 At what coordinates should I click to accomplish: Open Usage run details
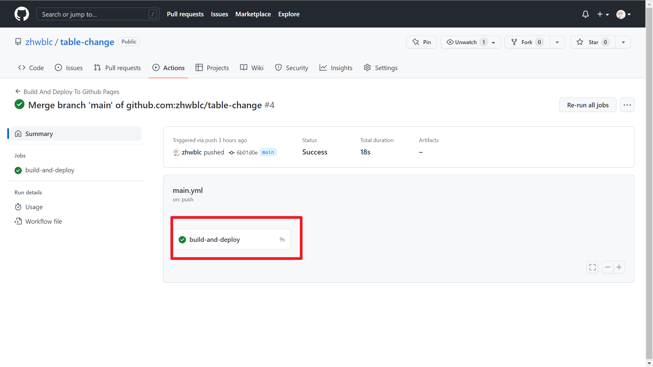tap(29, 207)
